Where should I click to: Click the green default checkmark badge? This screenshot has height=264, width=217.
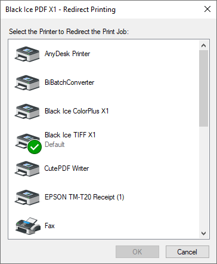tap(35, 147)
